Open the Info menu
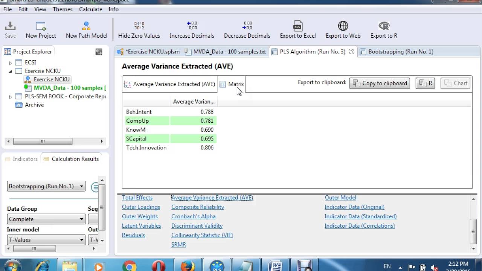Image resolution: width=482 pixels, height=271 pixels. coord(113,9)
